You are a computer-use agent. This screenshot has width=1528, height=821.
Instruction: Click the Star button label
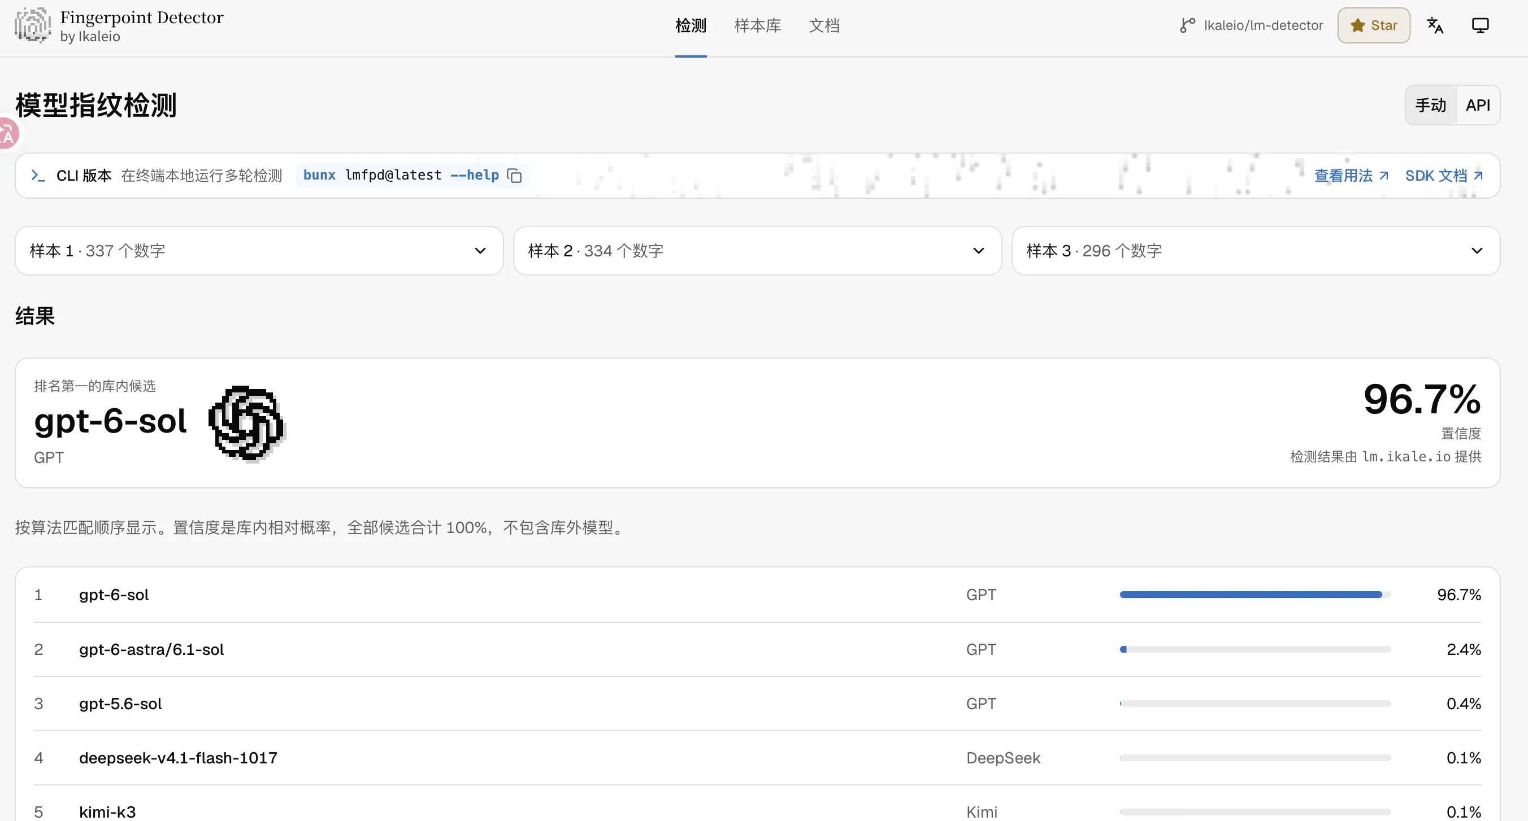coord(1384,25)
